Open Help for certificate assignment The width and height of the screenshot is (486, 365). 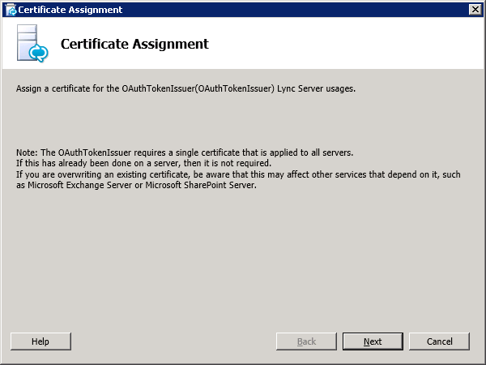tap(40, 341)
